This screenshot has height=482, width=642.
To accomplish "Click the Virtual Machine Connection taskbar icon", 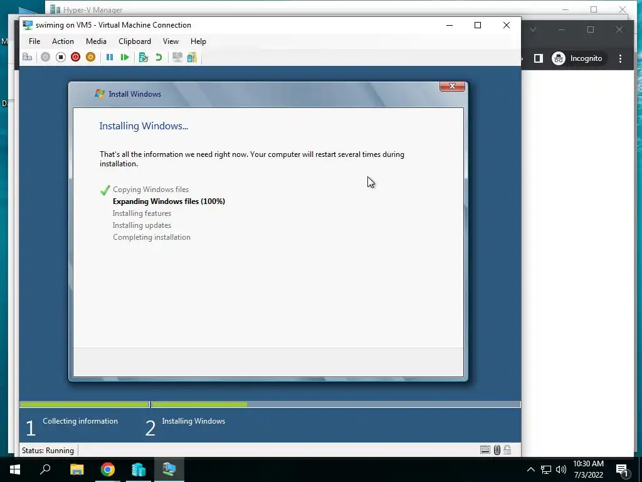I will (x=169, y=469).
